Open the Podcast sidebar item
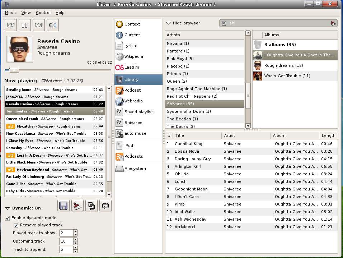The image size is (343, 258). (x=138, y=90)
